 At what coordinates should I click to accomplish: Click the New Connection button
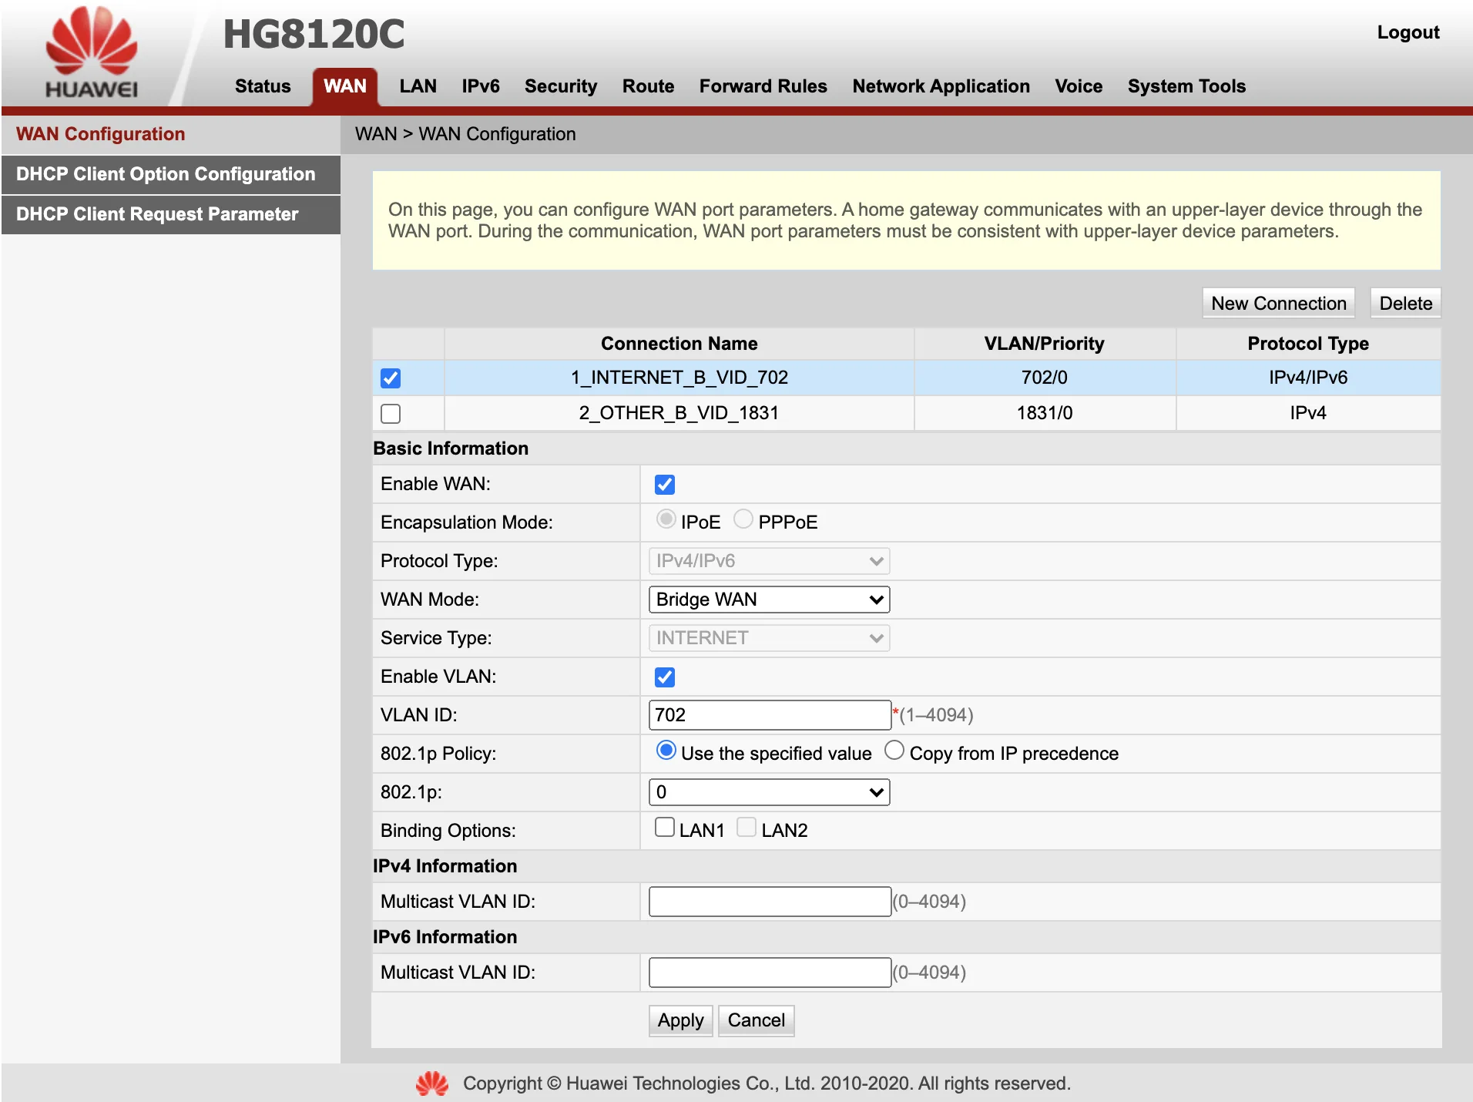tap(1278, 304)
